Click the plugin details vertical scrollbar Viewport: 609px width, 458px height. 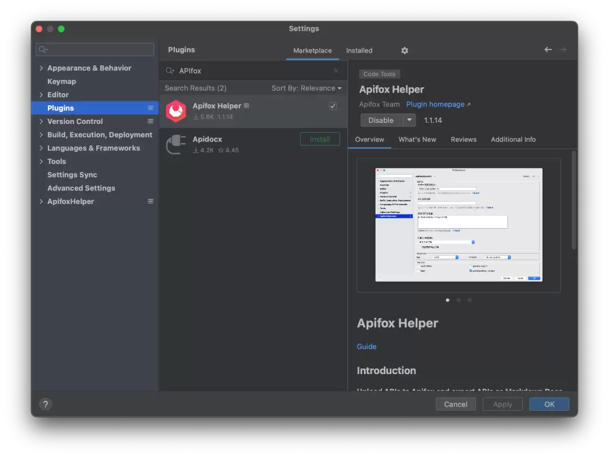click(x=573, y=200)
